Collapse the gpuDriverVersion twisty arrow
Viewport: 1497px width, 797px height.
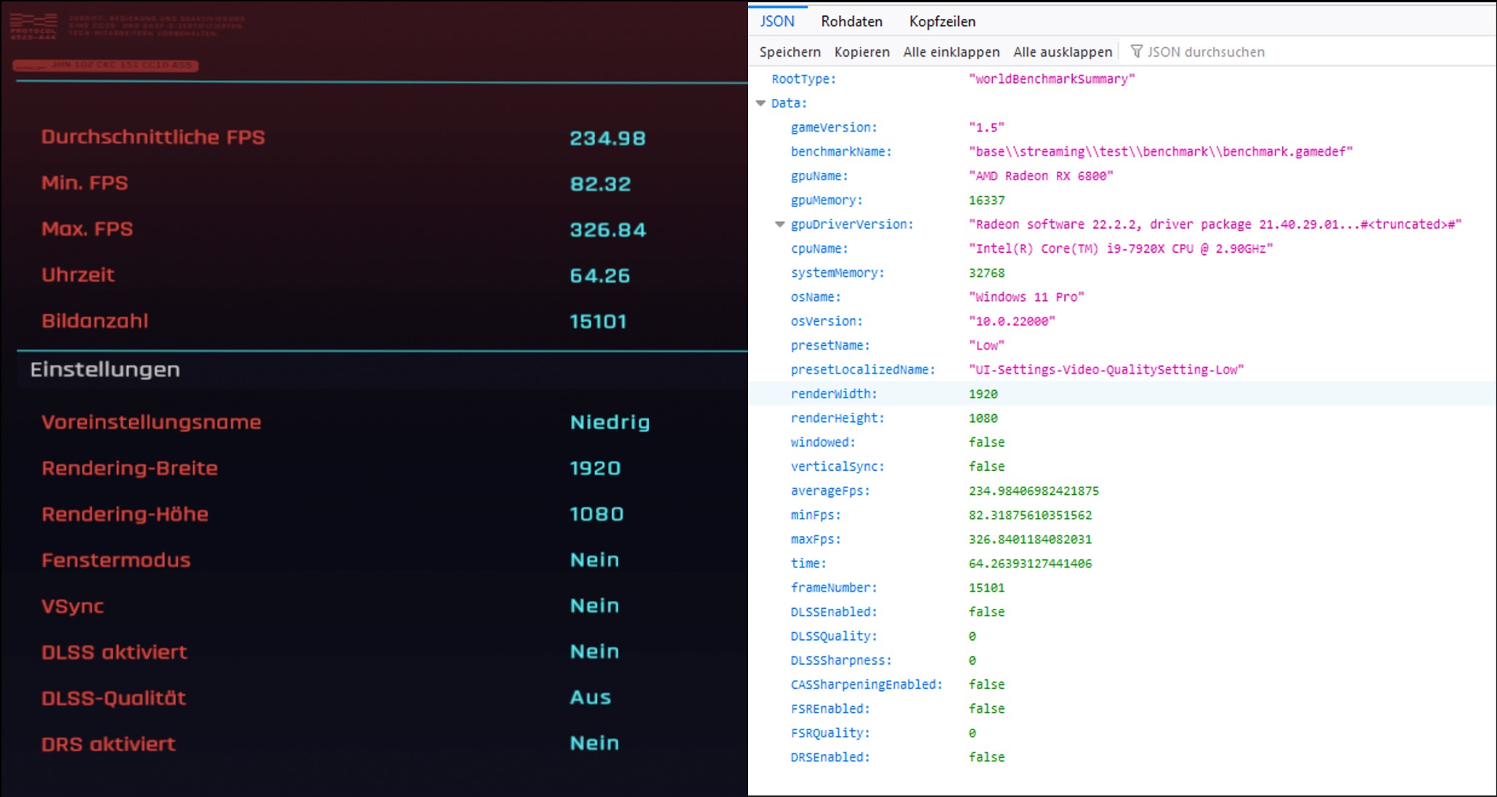point(780,224)
